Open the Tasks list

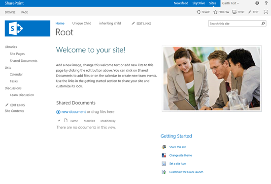[14, 81]
